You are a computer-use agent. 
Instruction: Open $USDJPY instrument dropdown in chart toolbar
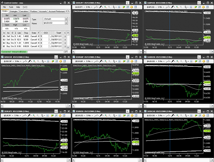80,7
